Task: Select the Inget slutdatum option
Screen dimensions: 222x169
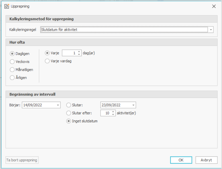Action: click(x=69, y=121)
